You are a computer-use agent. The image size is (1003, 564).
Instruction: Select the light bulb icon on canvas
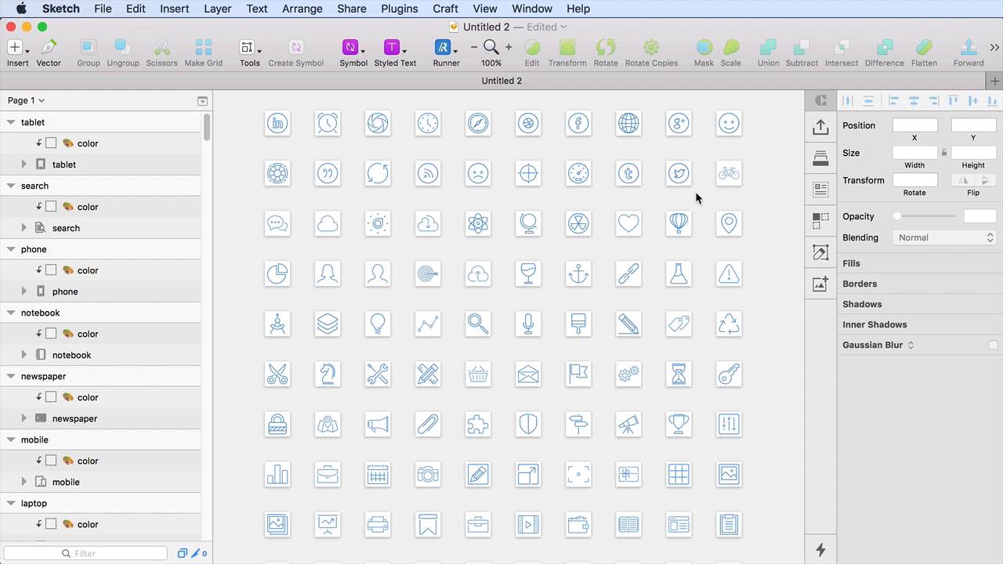pyautogui.click(x=378, y=324)
